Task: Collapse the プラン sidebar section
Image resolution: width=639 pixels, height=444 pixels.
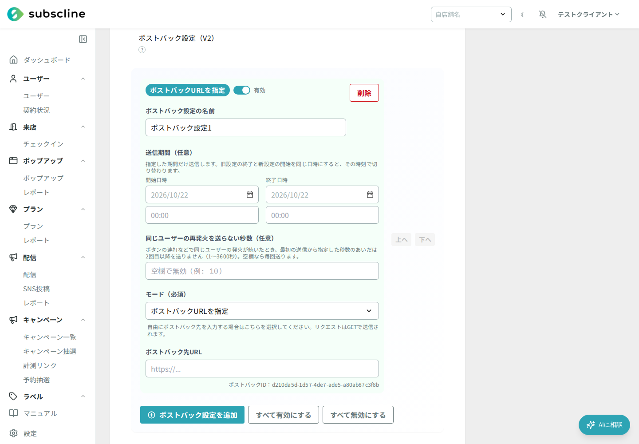Action: [83, 209]
